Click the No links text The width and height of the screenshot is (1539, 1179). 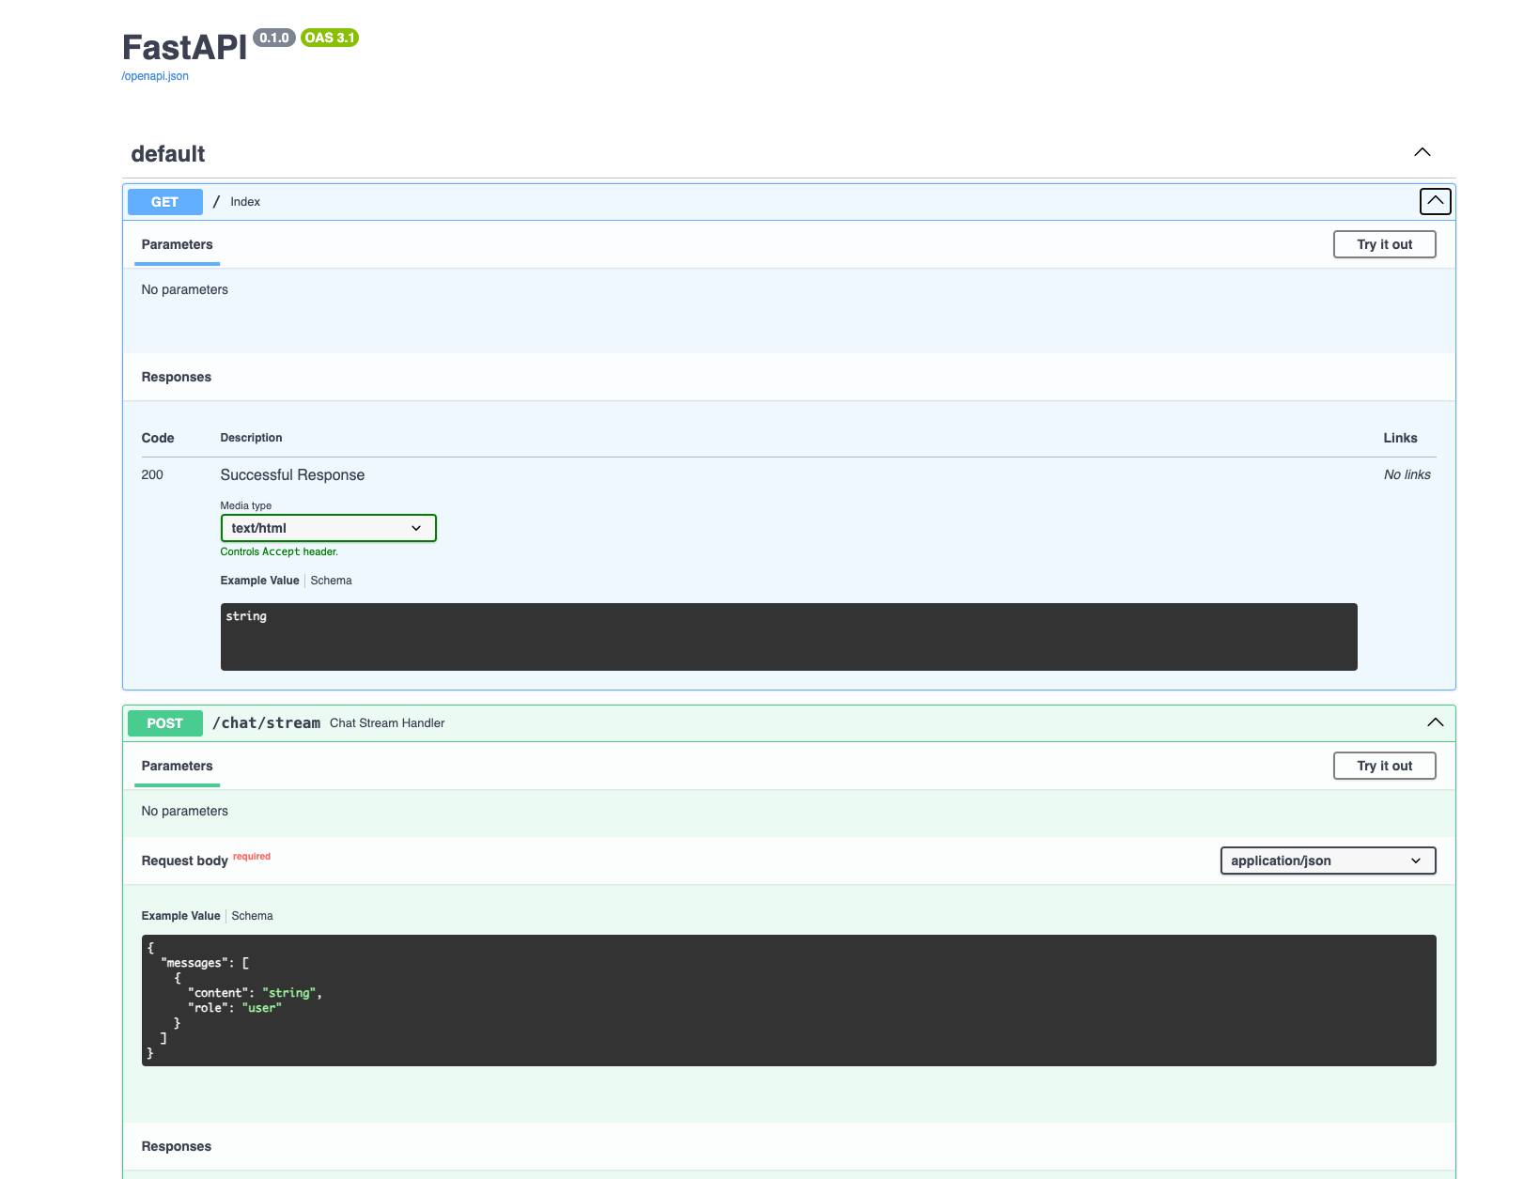[x=1407, y=474]
